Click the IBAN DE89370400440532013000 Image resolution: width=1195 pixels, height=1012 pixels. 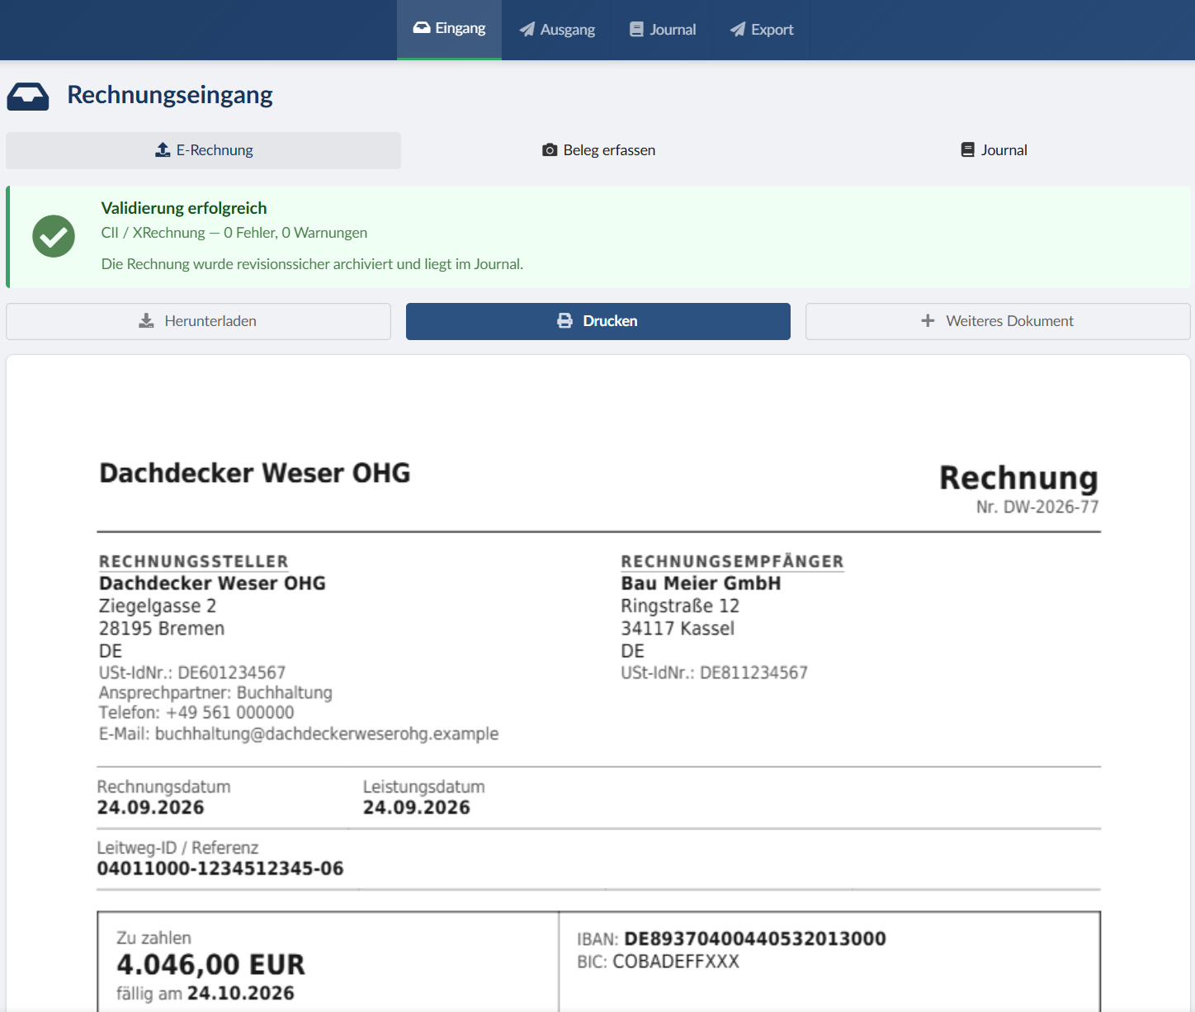point(755,939)
